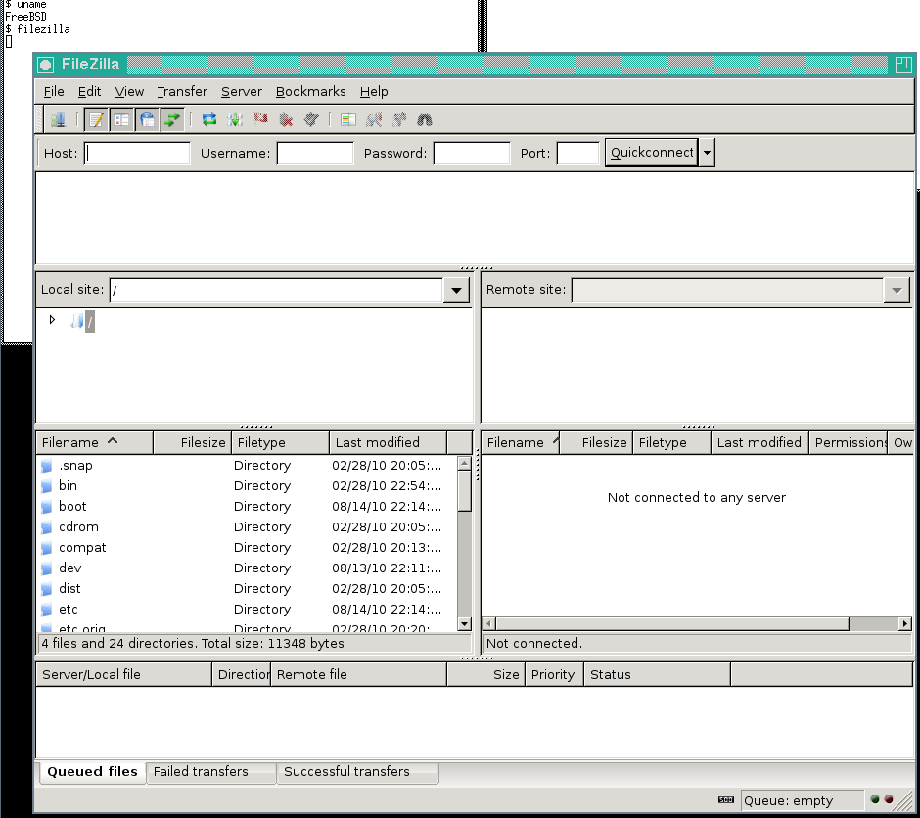Open the Local site path dropdown
Screen dimensions: 920x818
coord(456,290)
